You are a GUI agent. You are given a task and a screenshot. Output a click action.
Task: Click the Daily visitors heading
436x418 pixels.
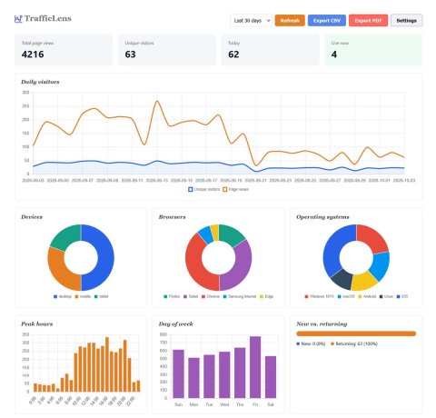[x=40, y=82]
